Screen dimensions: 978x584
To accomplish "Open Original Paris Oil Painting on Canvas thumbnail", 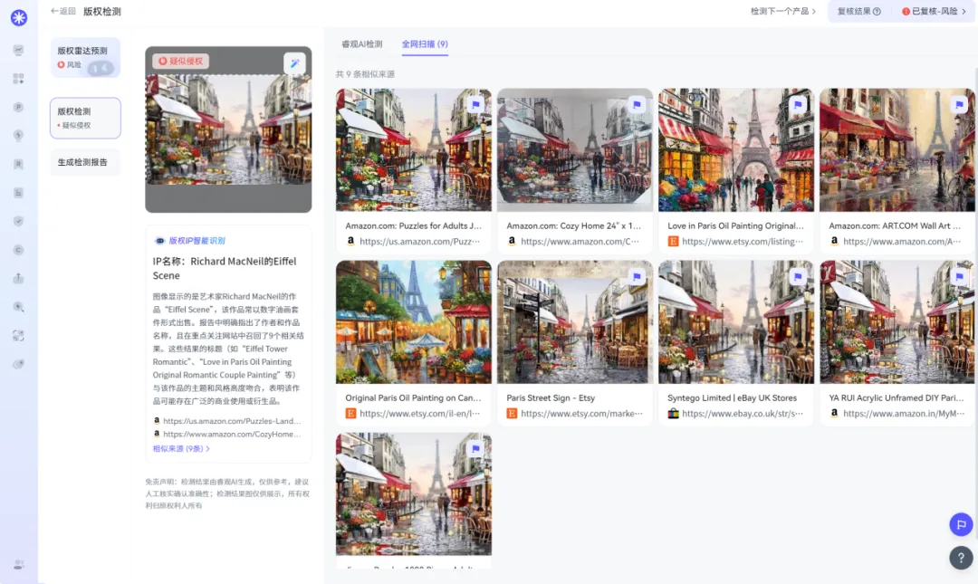I will 414,322.
